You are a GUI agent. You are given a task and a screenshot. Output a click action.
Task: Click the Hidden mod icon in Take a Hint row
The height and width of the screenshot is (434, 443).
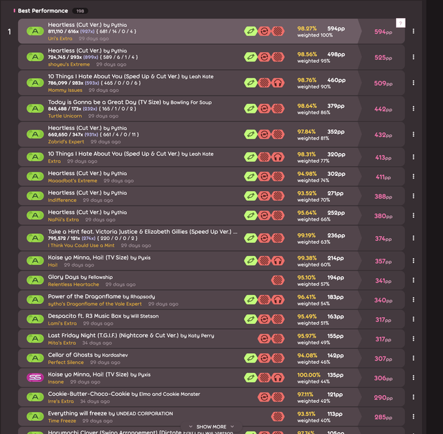coord(278,238)
